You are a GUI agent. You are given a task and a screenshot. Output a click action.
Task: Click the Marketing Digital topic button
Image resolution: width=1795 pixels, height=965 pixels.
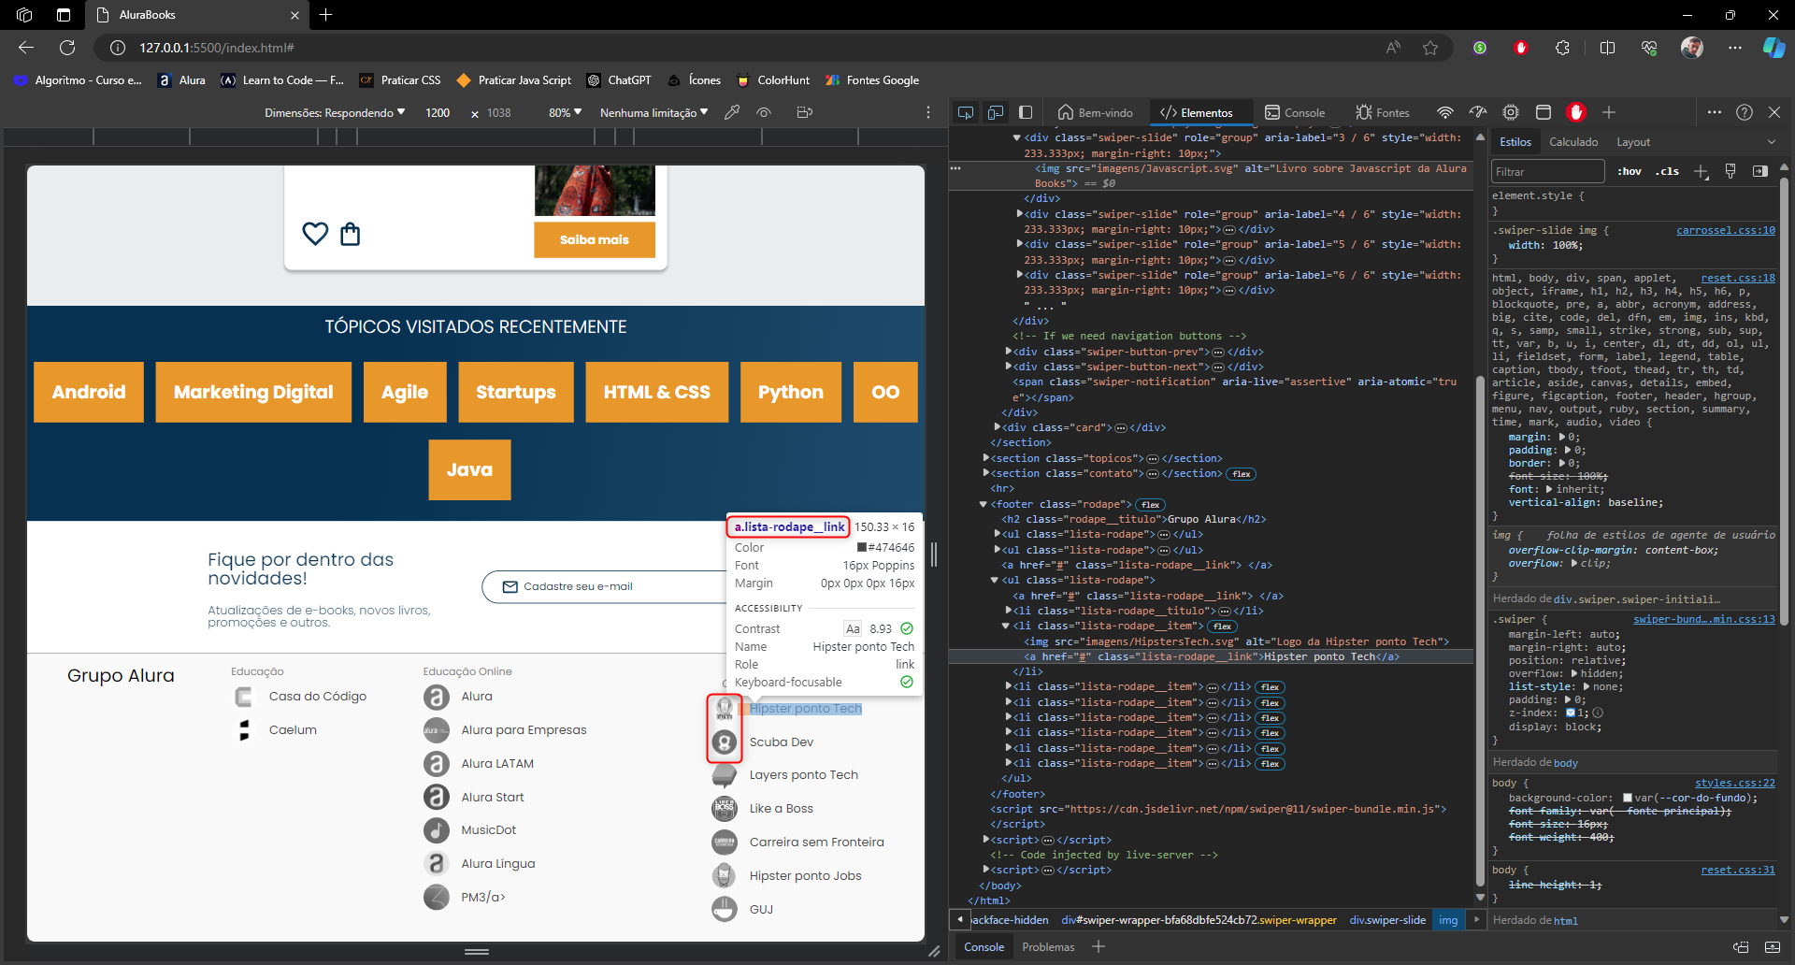click(x=253, y=392)
